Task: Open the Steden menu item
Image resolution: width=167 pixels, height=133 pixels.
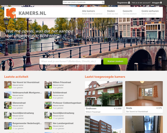Action: pos(113,12)
